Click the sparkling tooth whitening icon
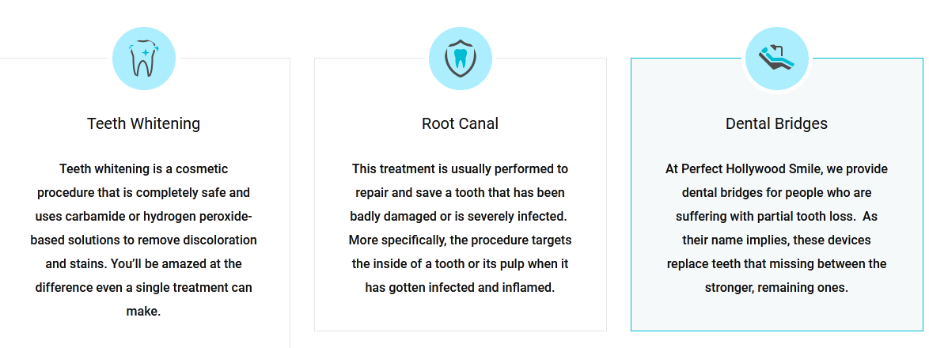This screenshot has width=929, height=348. [143, 59]
